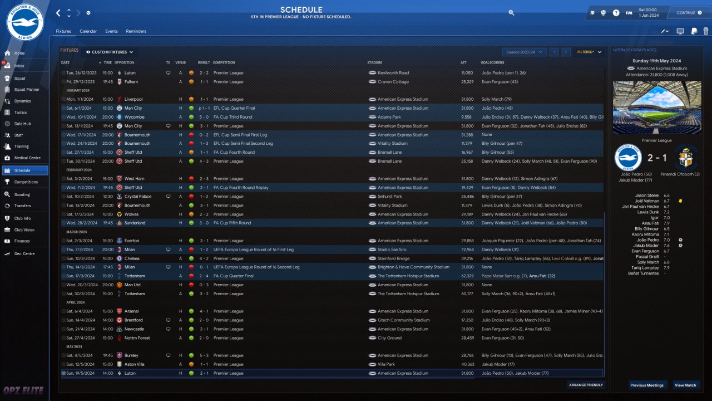The image size is (712, 401).
Task: Click the Continue button
Action: [689, 13]
